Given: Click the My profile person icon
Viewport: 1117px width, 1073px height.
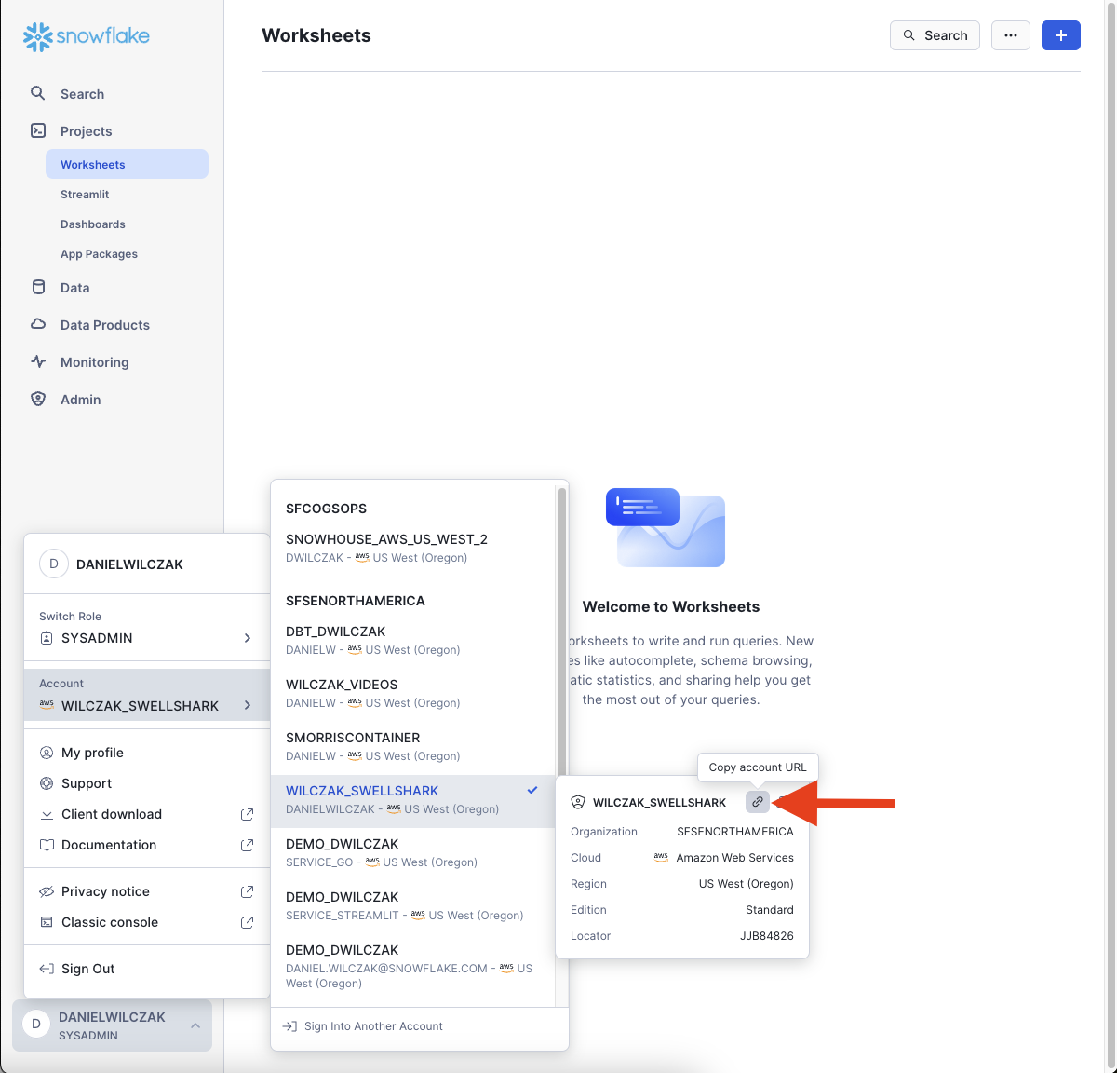Looking at the screenshot, I should (x=47, y=753).
